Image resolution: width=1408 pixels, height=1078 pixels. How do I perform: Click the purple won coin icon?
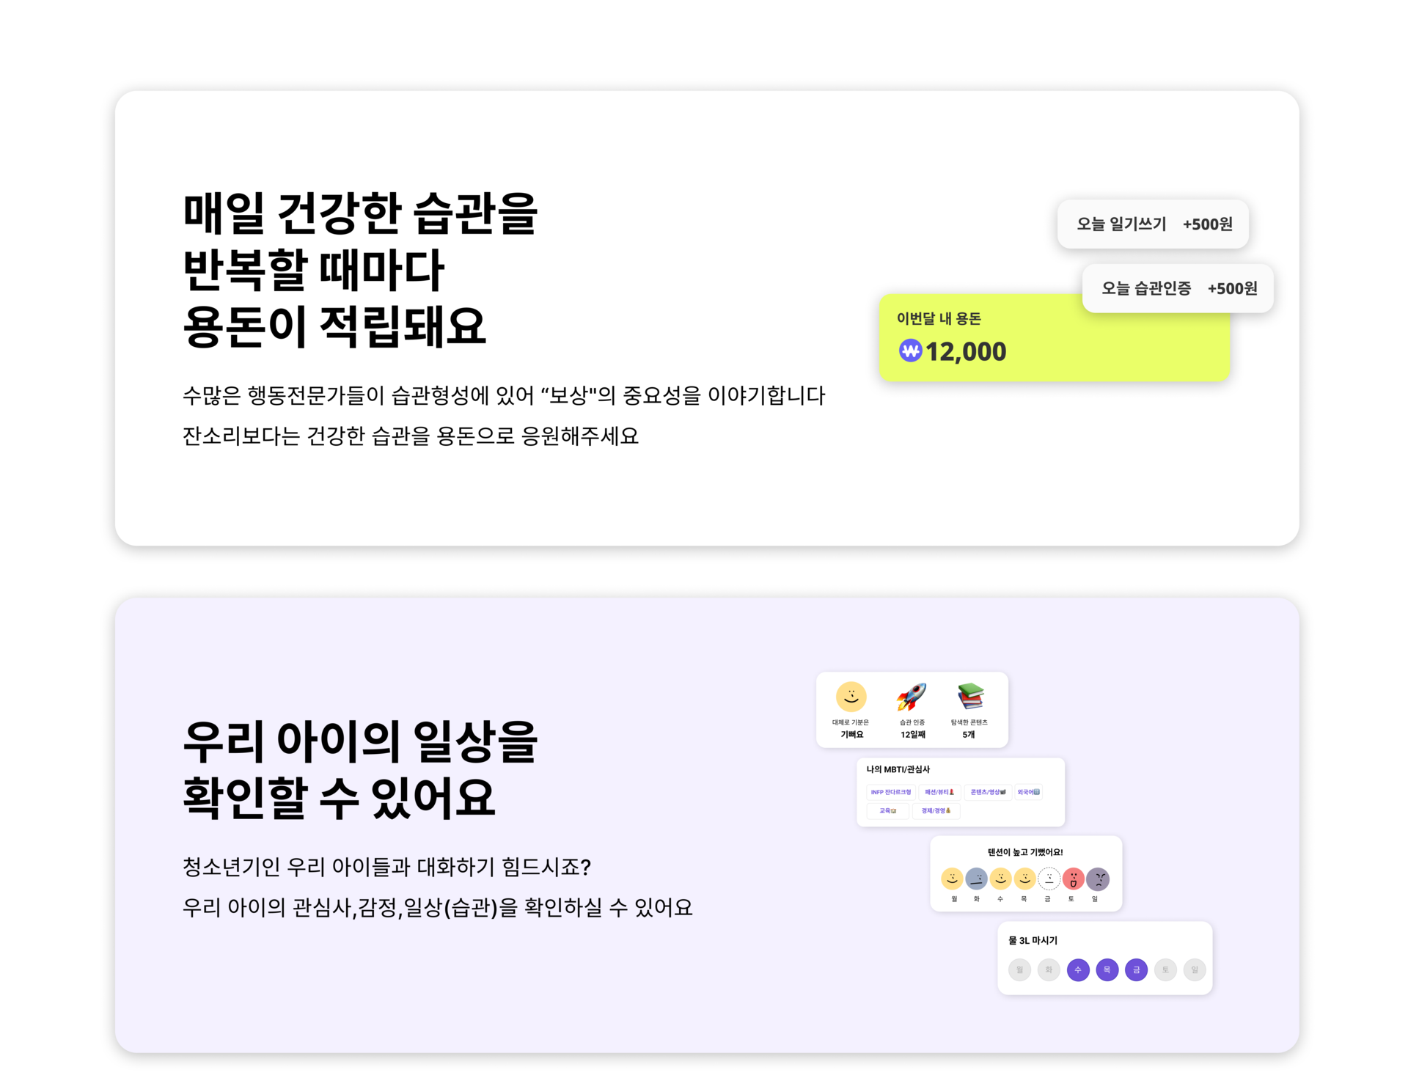click(x=910, y=351)
